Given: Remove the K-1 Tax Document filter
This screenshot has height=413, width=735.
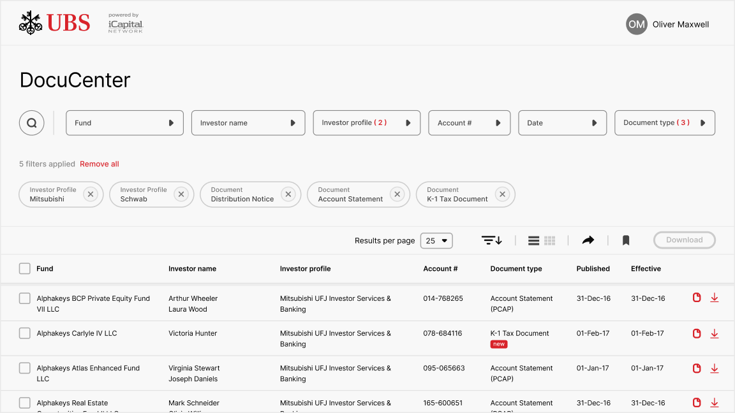Looking at the screenshot, I should point(502,194).
